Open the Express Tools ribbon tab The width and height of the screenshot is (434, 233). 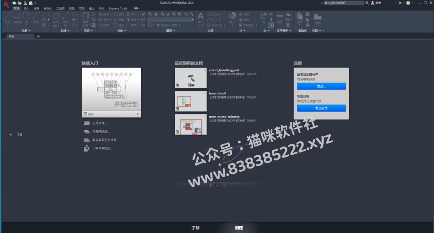118,8
